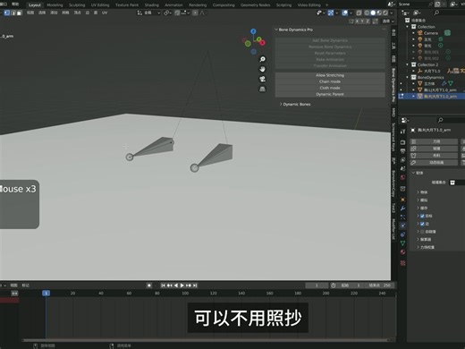Enable the unchecked self-collision checkbox
This screenshot has width=465, height=349.
(422, 232)
